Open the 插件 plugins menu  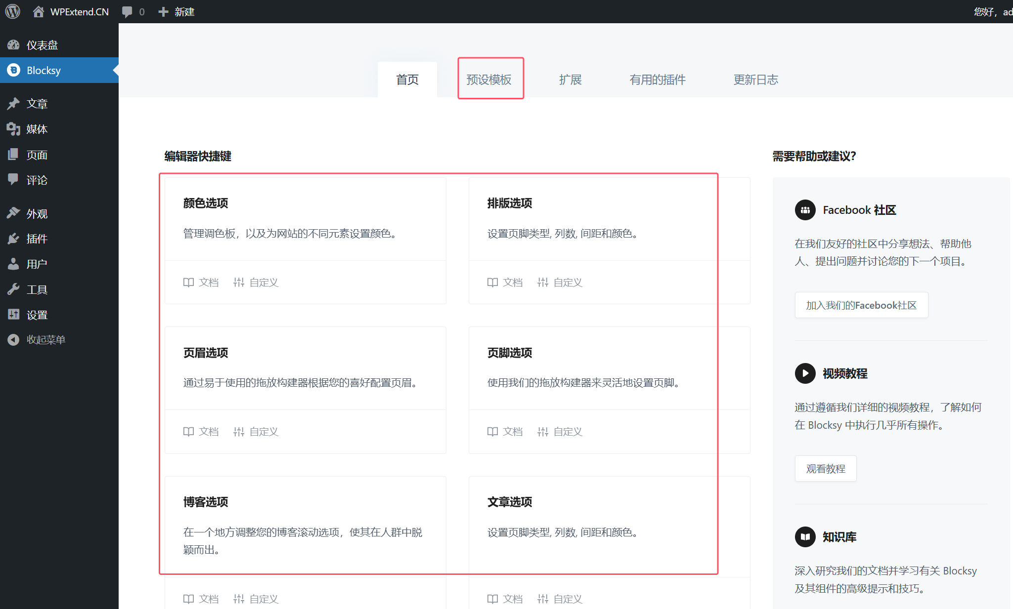[59, 239]
